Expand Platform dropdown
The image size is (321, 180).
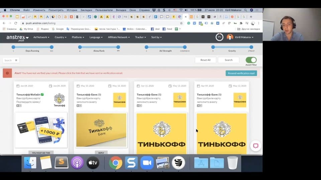click(78, 37)
